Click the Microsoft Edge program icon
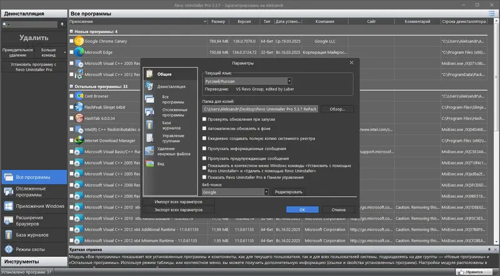 [x=79, y=52]
